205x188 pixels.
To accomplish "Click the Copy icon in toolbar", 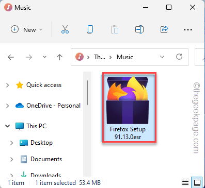I will (x=90, y=29).
